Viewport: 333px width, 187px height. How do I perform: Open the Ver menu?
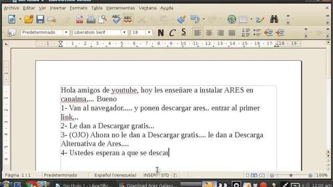pyautogui.click(x=42, y=8)
